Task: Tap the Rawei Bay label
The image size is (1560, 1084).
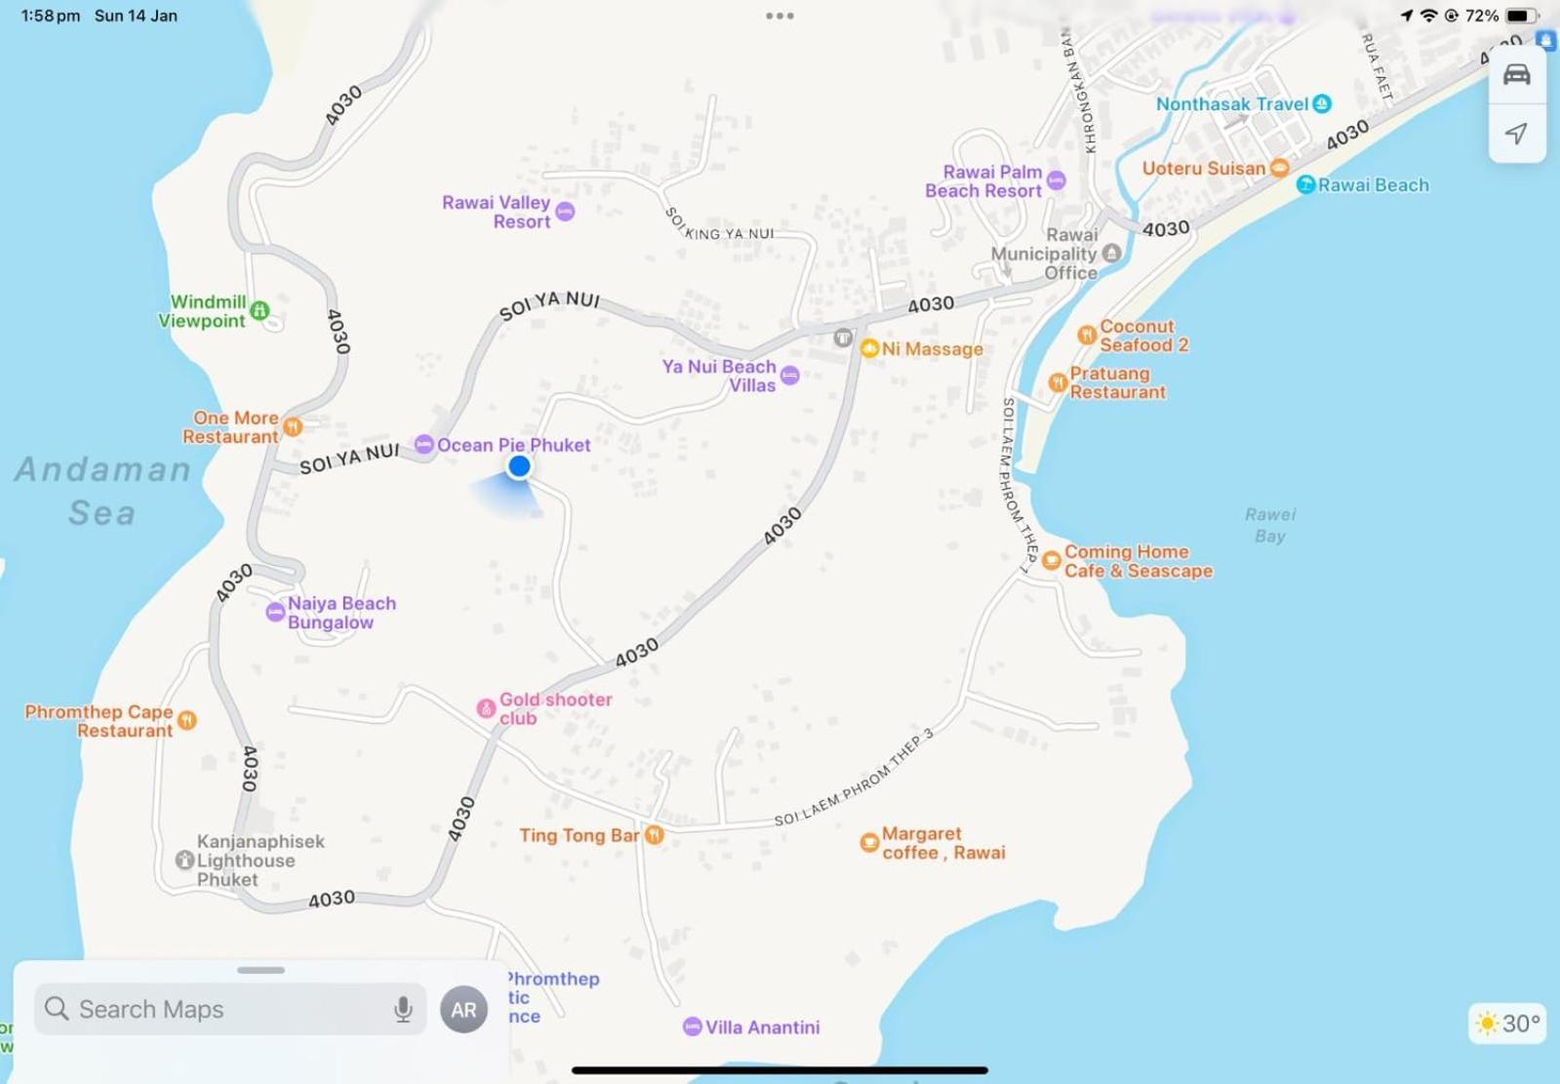Action: click(x=1269, y=525)
